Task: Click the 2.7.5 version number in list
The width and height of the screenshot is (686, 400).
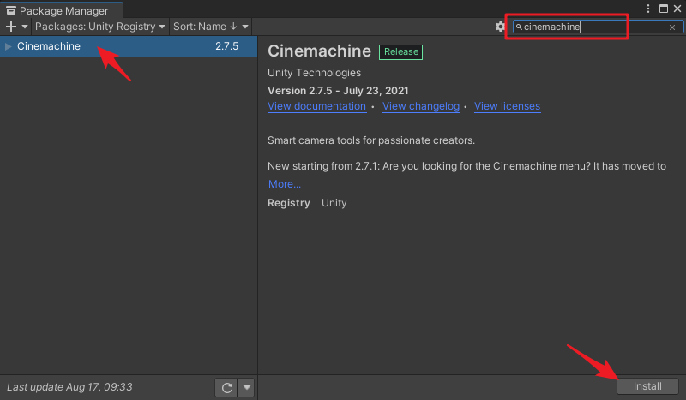Action: coord(226,46)
